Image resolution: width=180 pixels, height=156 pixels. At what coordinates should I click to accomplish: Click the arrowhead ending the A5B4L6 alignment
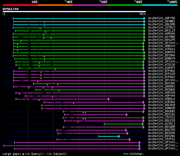(x=109, y=99)
